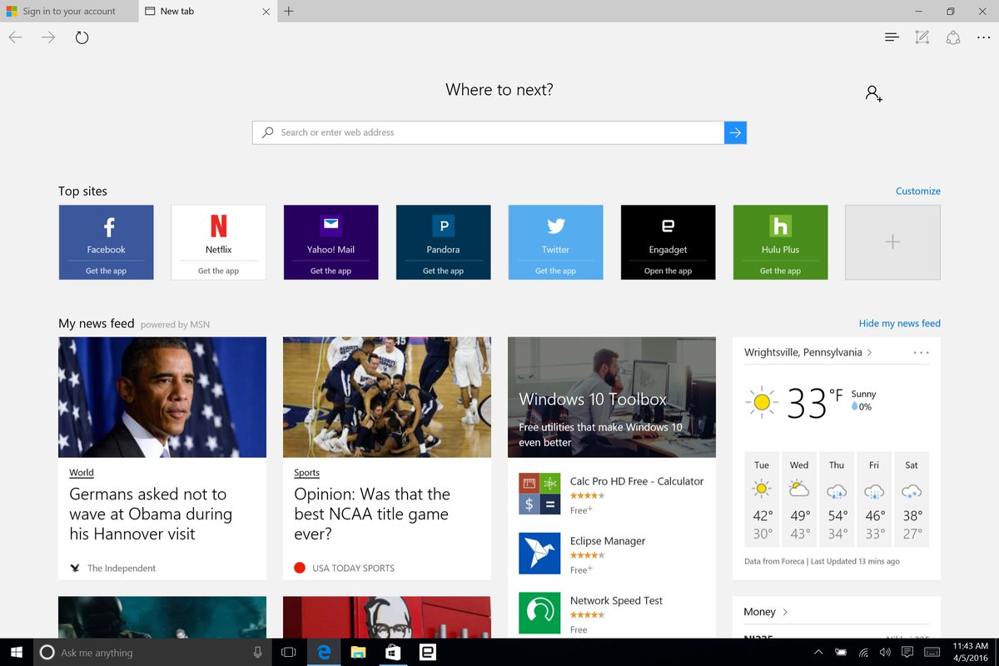Click Open the app under Engadget
Image resolution: width=999 pixels, height=666 pixels.
coord(668,271)
